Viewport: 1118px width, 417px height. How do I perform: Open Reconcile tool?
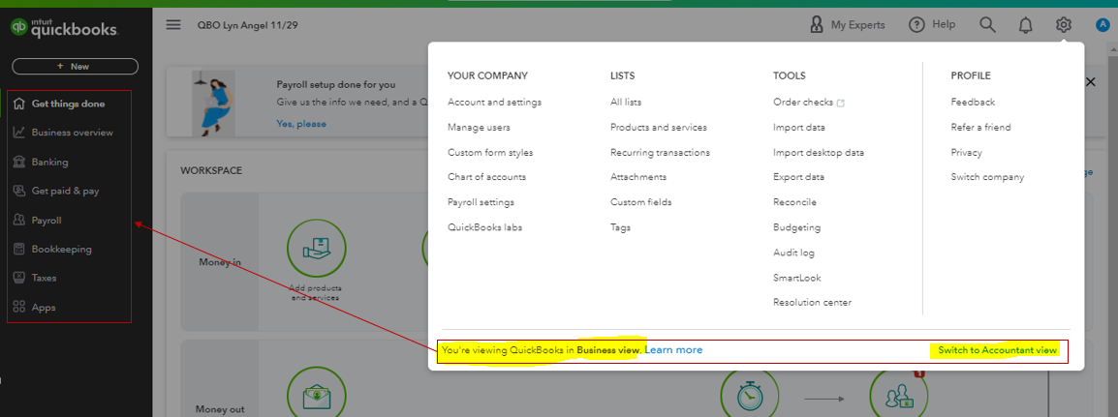pos(795,202)
